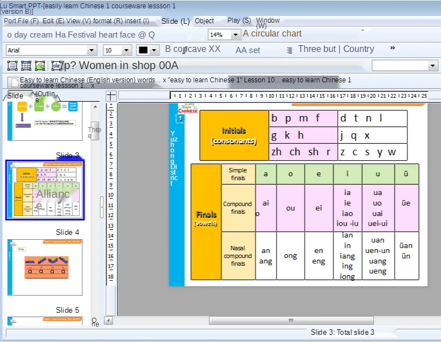
Task: Click the slide panel vertical scroll thumb
Action: pyautogui.click(x=95, y=130)
